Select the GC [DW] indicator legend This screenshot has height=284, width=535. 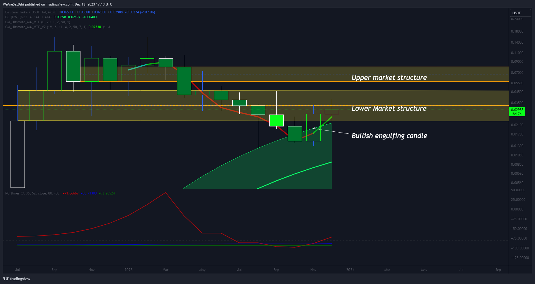point(28,17)
